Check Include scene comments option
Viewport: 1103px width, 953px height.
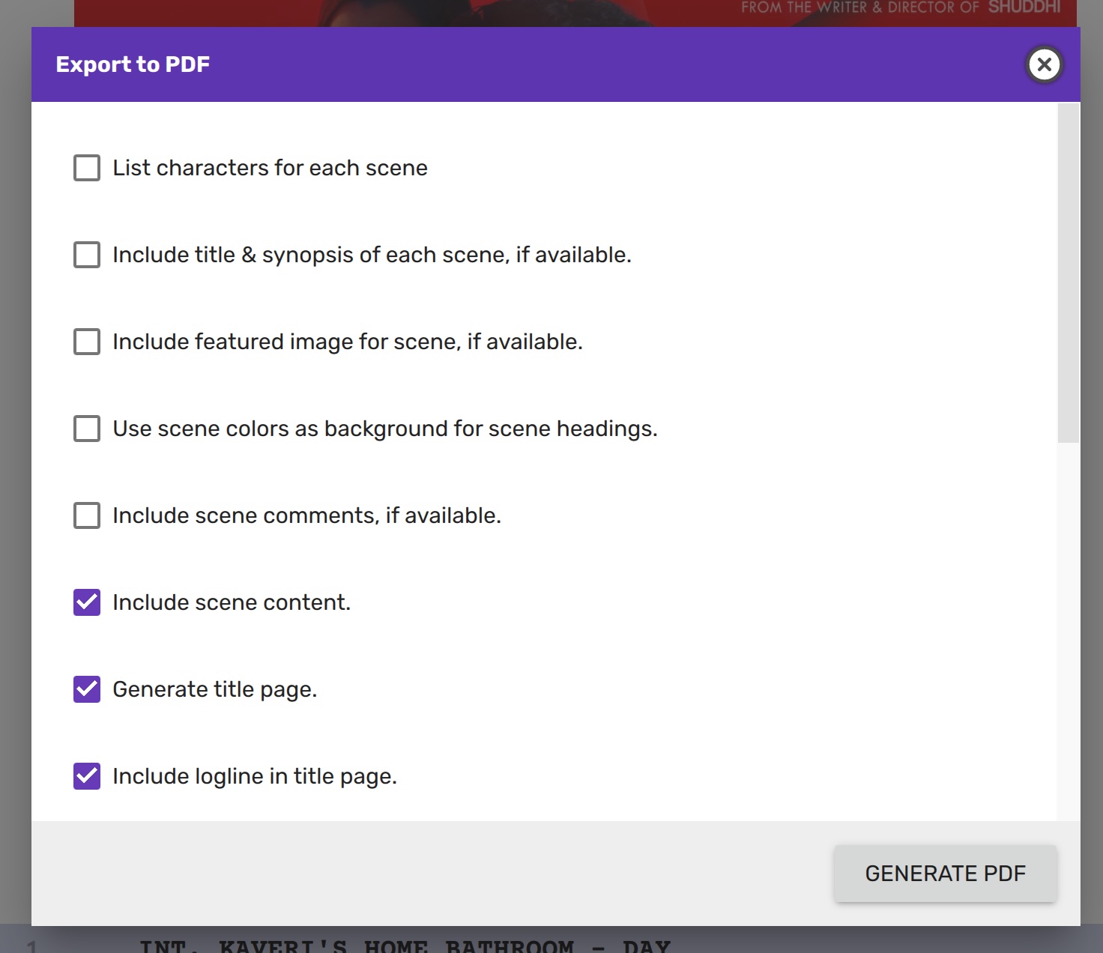[x=87, y=515]
